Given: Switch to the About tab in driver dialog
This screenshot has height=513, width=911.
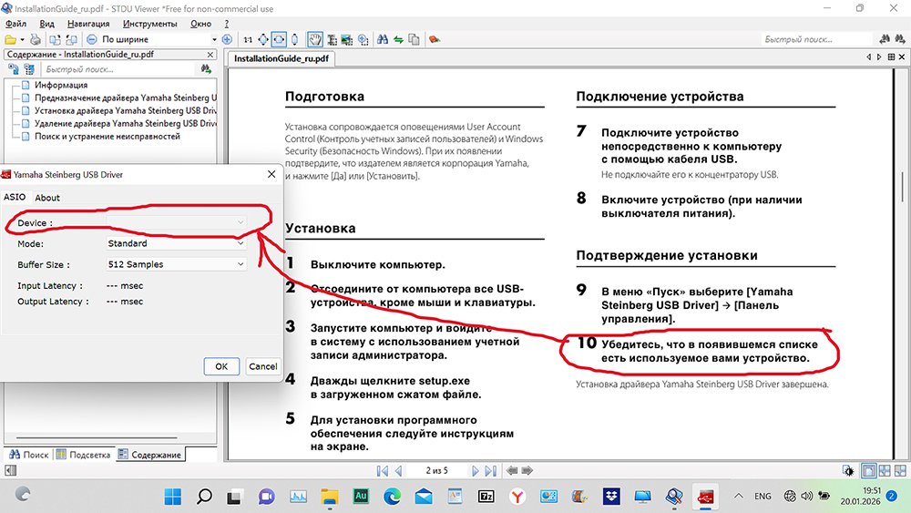Looking at the screenshot, I should click(47, 198).
